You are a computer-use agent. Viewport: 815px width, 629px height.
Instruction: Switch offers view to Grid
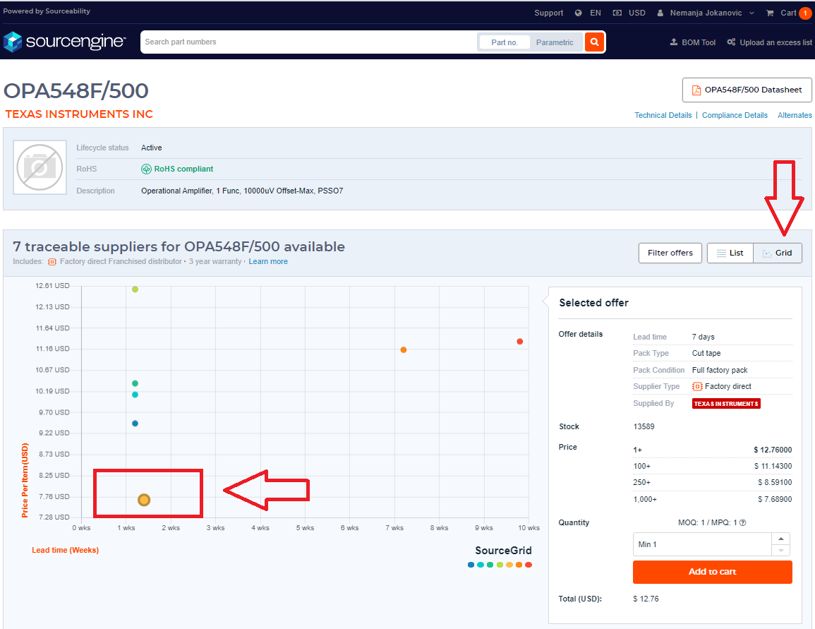pyautogui.click(x=778, y=253)
